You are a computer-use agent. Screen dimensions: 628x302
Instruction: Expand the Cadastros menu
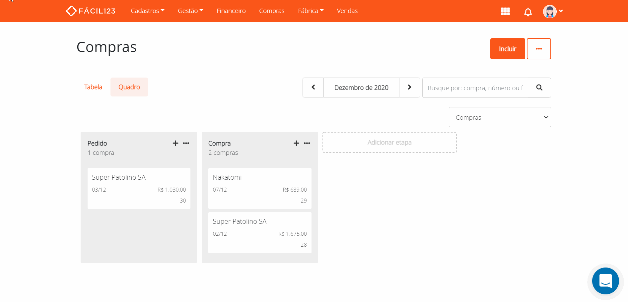coord(147,11)
